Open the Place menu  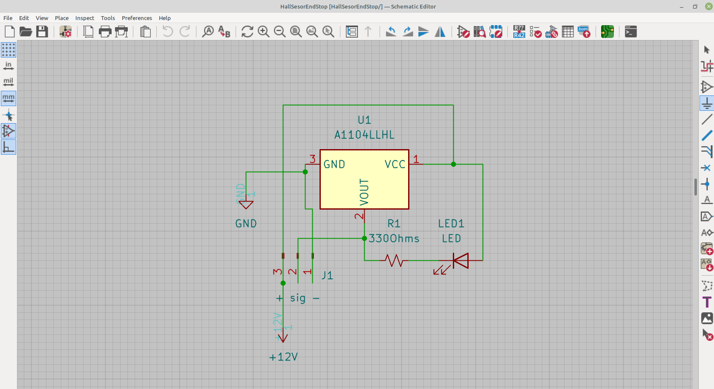pyautogui.click(x=62, y=18)
